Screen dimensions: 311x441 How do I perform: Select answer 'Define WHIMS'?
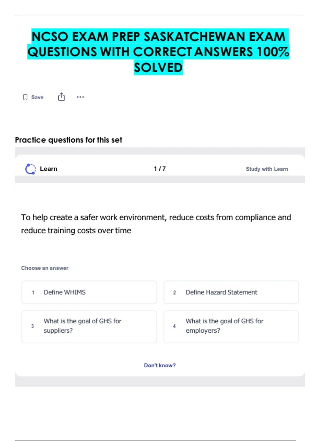(x=89, y=292)
